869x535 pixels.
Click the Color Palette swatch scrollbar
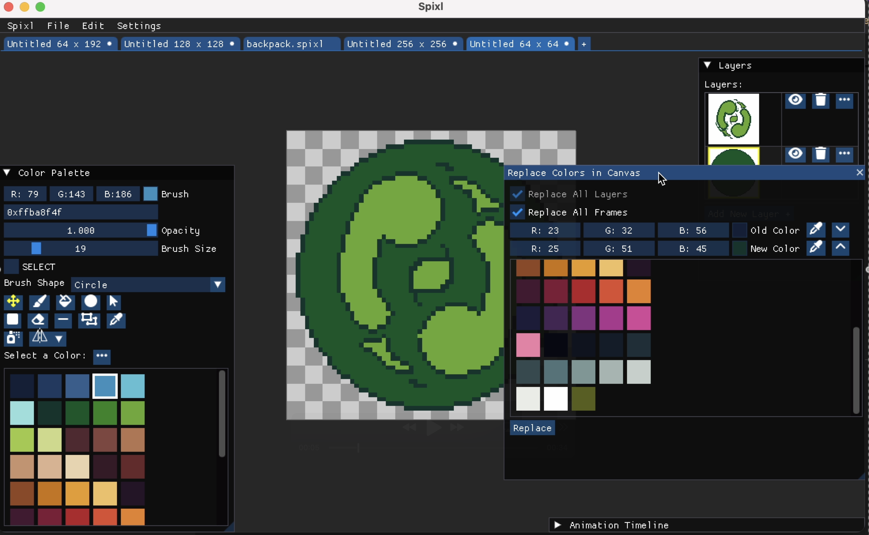[x=222, y=413]
